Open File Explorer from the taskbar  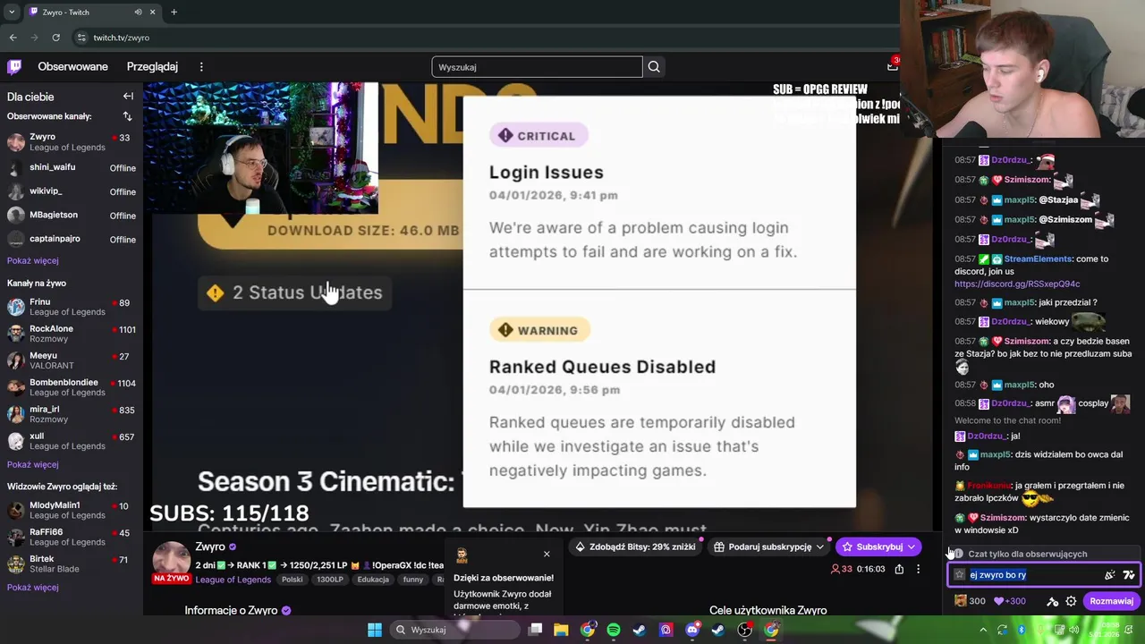(x=561, y=630)
